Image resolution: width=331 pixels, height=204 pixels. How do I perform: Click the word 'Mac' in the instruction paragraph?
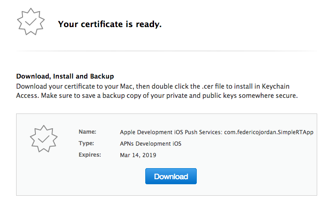pos(126,86)
